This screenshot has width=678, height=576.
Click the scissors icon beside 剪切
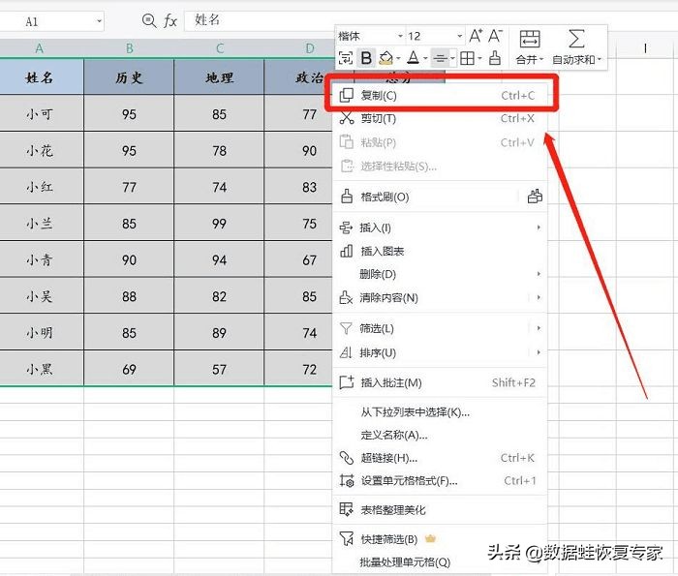[347, 118]
